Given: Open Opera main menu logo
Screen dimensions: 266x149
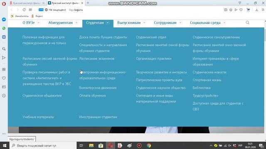Looking at the screenshot, I should click(x=4, y=4).
